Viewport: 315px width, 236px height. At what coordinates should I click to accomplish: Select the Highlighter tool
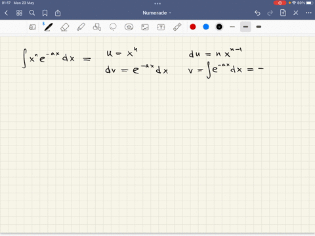tap(81, 27)
